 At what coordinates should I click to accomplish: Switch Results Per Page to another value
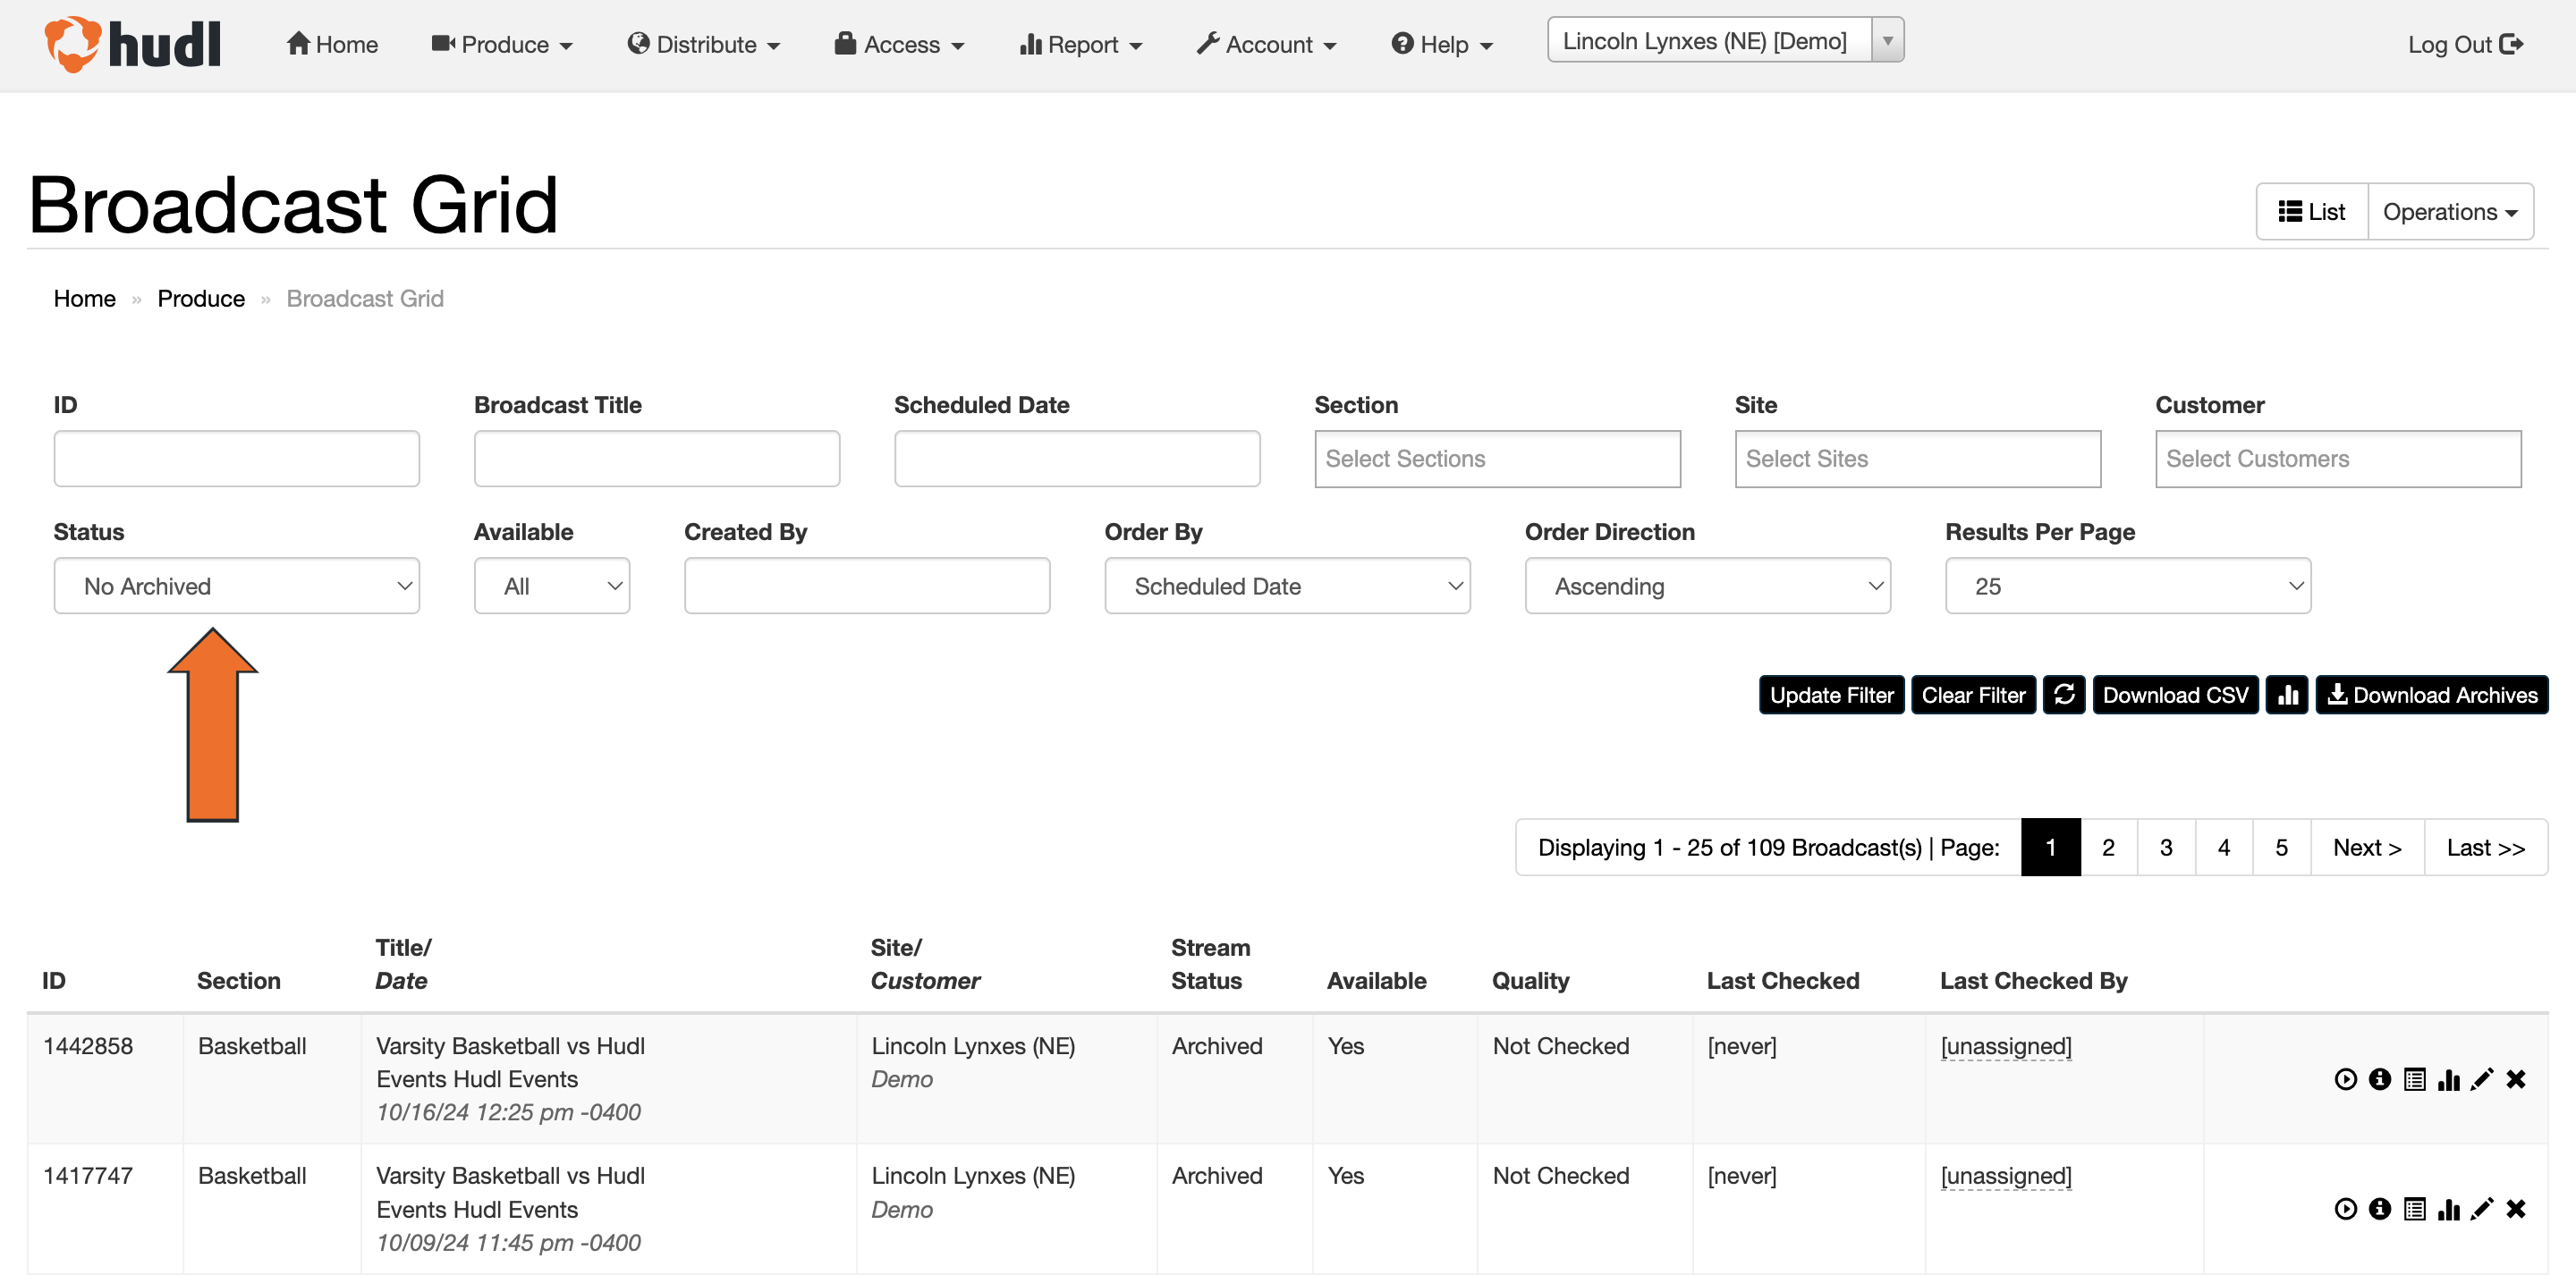[2125, 586]
